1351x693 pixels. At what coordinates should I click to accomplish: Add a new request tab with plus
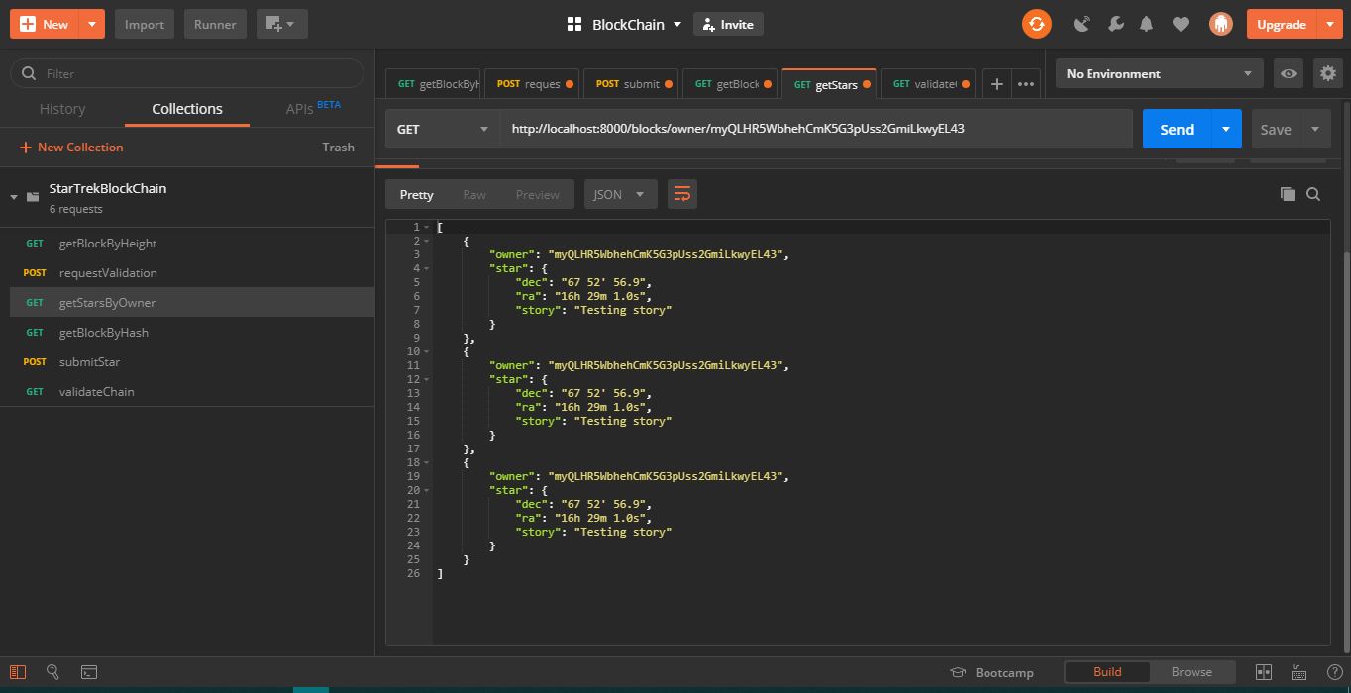(997, 84)
